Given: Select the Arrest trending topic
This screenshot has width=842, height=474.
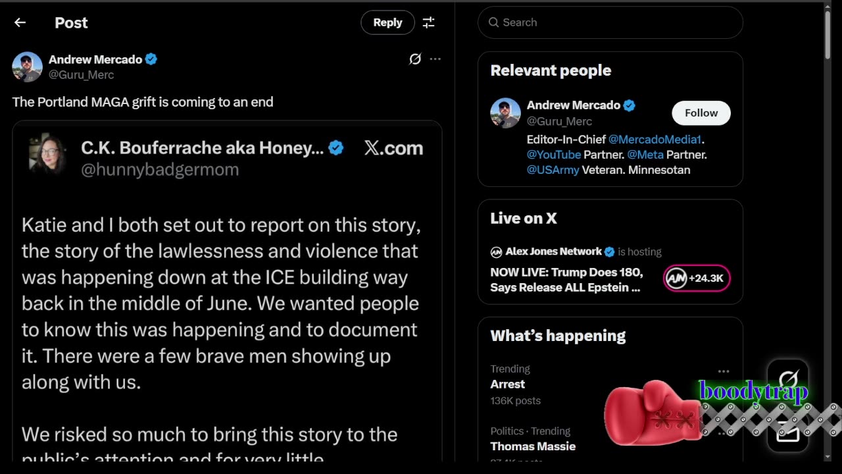Looking at the screenshot, I should tap(508, 384).
